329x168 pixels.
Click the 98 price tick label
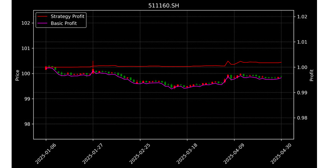[x=27, y=124]
